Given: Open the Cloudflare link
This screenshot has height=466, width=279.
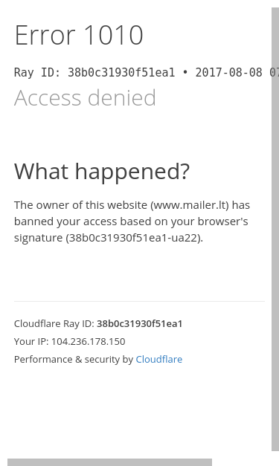Looking at the screenshot, I should (158, 359).
